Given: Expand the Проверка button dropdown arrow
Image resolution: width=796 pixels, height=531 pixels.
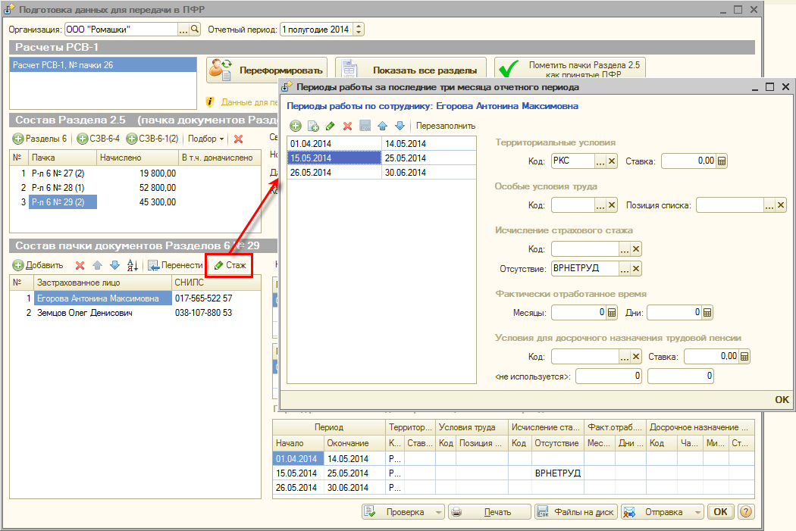Looking at the screenshot, I should tap(437, 512).
